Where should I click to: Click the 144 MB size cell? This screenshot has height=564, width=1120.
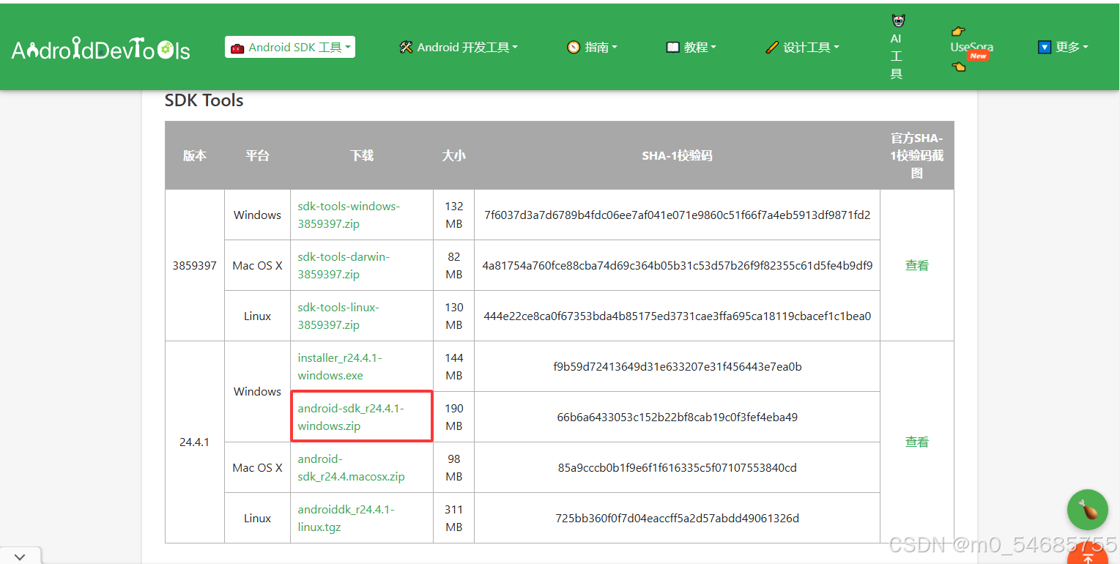[x=454, y=366]
